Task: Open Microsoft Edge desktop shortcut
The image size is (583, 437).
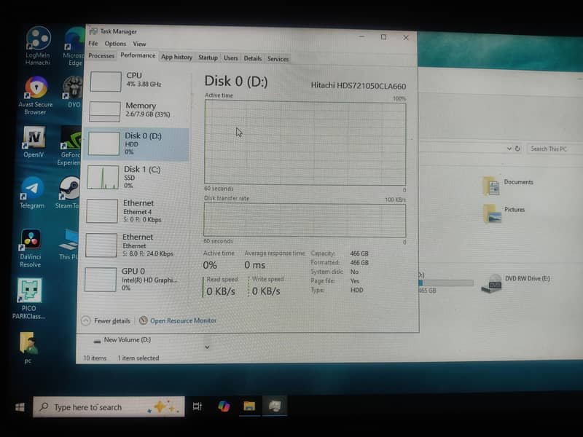Action: 74,46
